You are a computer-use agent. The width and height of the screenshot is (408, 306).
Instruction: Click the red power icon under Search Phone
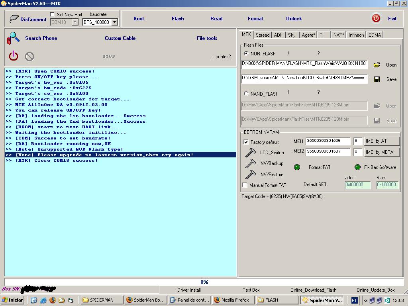14,56
